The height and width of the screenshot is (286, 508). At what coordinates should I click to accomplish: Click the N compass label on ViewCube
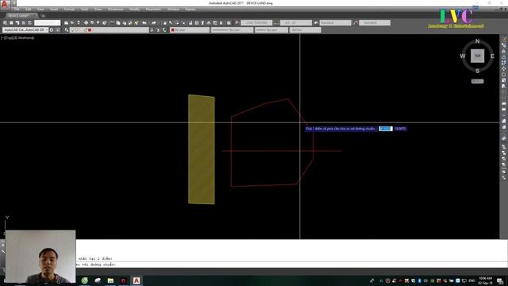477,41
